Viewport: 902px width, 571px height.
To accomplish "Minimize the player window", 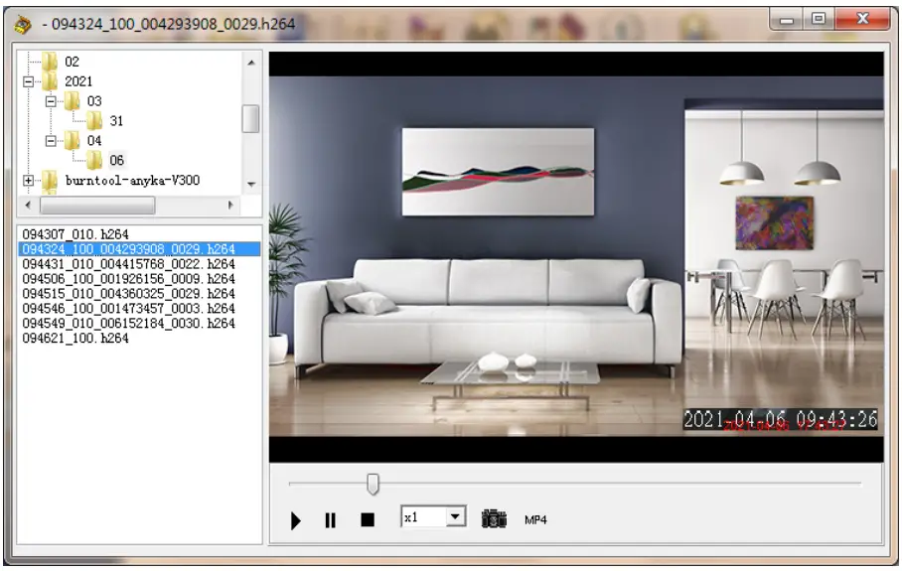I will click(x=787, y=20).
